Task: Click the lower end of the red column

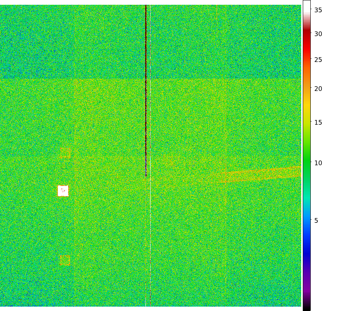Action: click(146, 174)
